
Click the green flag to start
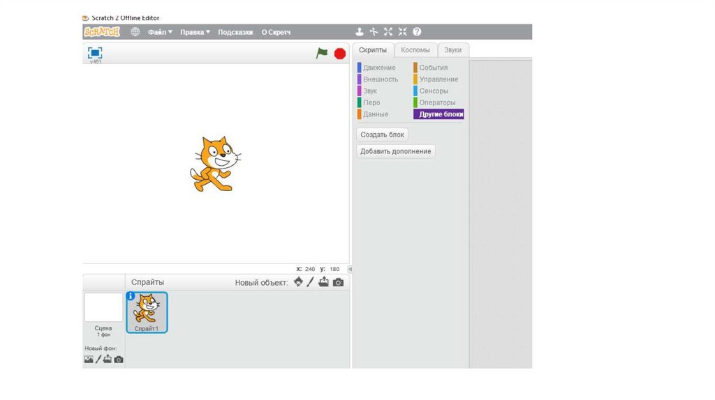(x=322, y=53)
